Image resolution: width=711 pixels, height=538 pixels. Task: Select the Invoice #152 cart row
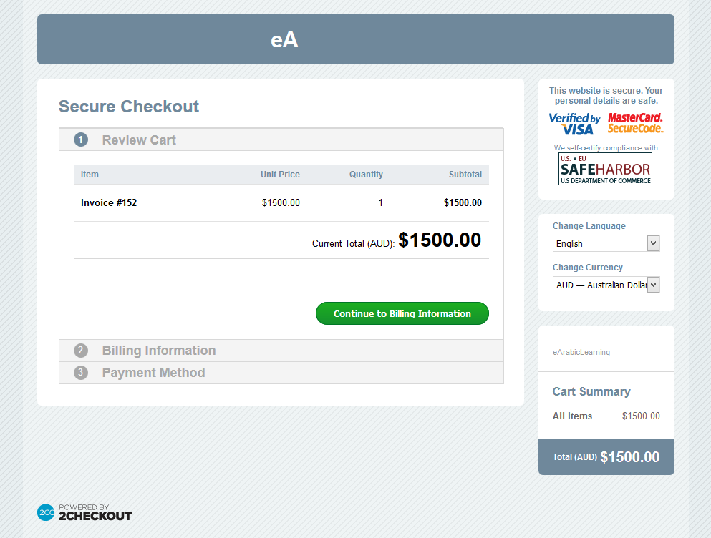[x=281, y=202]
